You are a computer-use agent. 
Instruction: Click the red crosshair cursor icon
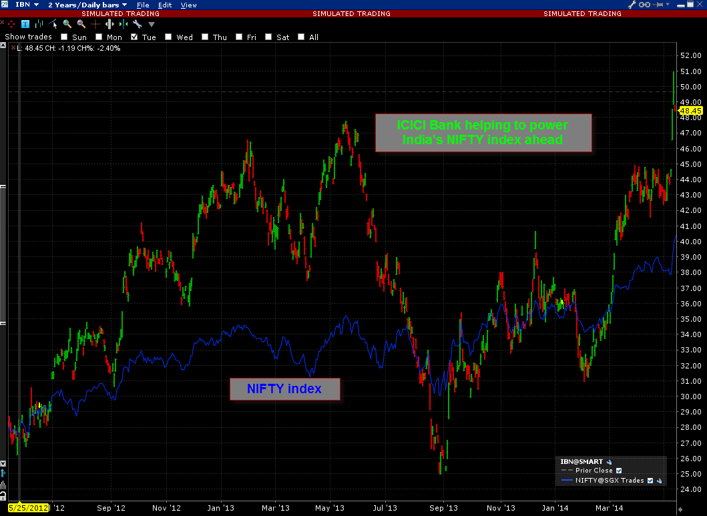11,24
